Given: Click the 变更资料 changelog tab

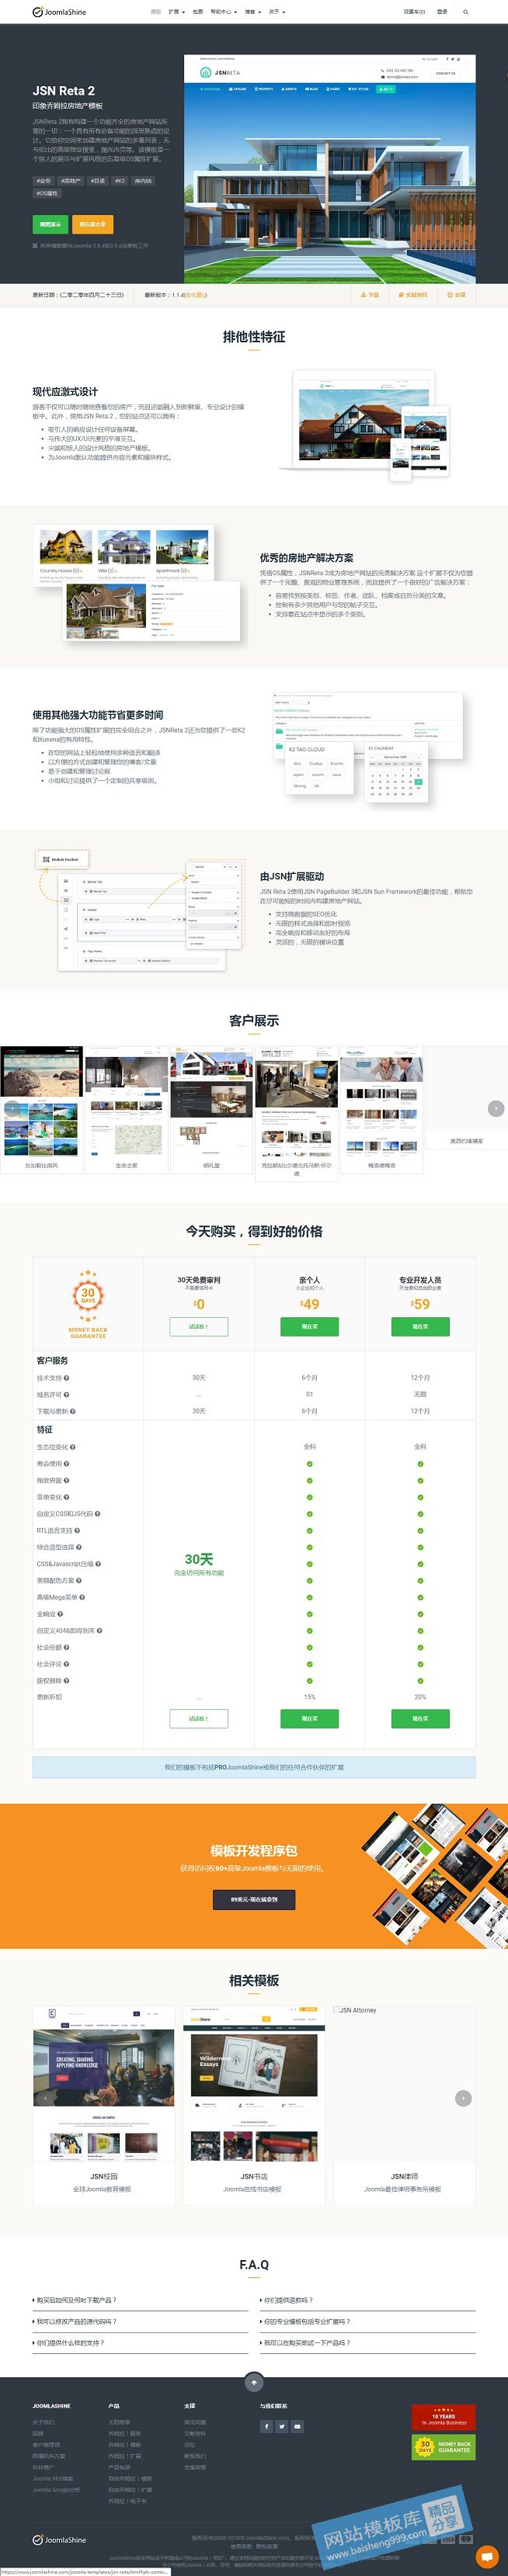Looking at the screenshot, I should (413, 295).
